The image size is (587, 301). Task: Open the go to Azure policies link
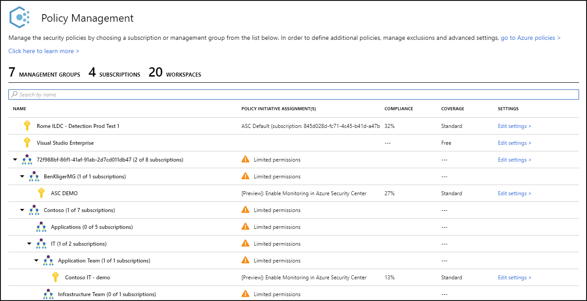tap(530, 38)
